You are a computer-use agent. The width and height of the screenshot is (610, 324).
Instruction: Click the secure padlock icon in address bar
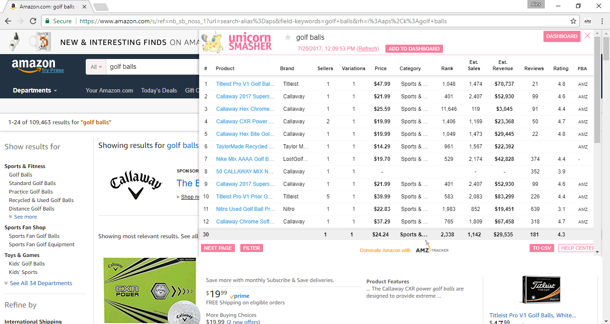(48, 21)
